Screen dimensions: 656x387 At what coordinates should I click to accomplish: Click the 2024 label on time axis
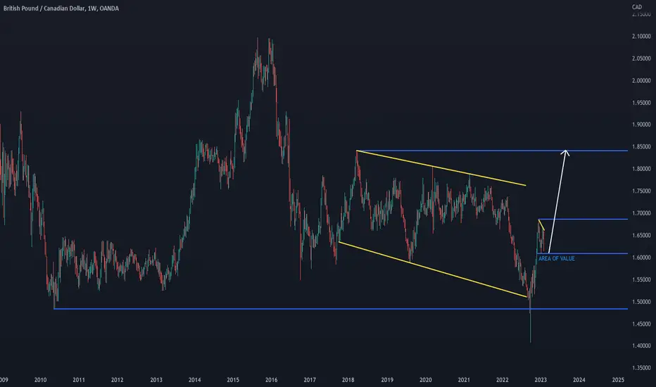[x=579, y=380]
